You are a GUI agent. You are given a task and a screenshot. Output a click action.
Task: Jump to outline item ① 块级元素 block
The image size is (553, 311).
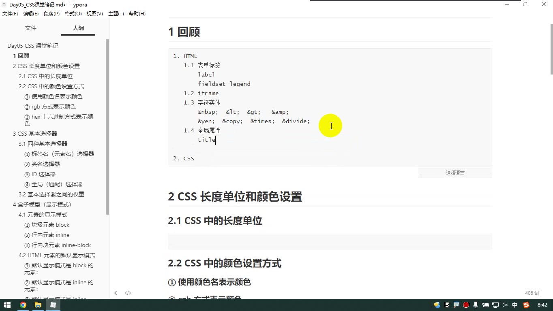(x=47, y=225)
